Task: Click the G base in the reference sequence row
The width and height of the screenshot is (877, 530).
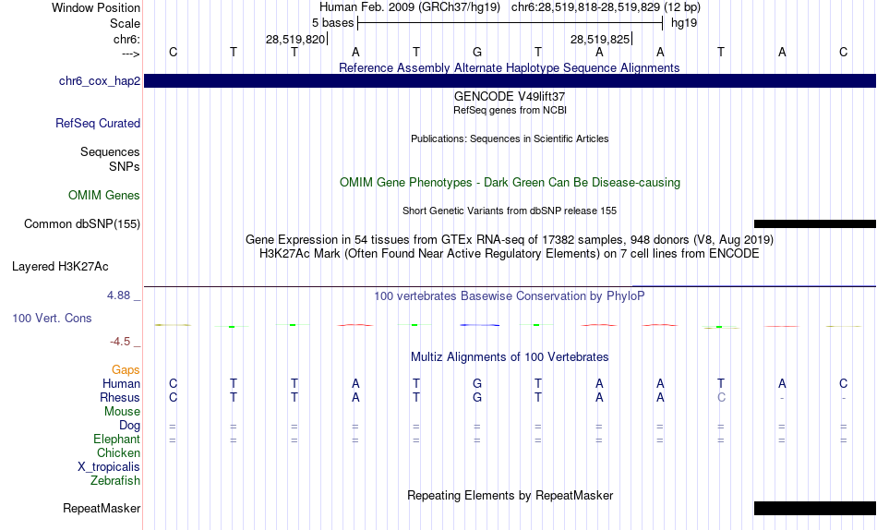Action: 477,52
